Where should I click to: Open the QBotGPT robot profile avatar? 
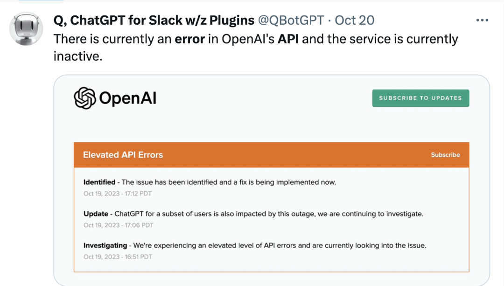click(x=26, y=29)
